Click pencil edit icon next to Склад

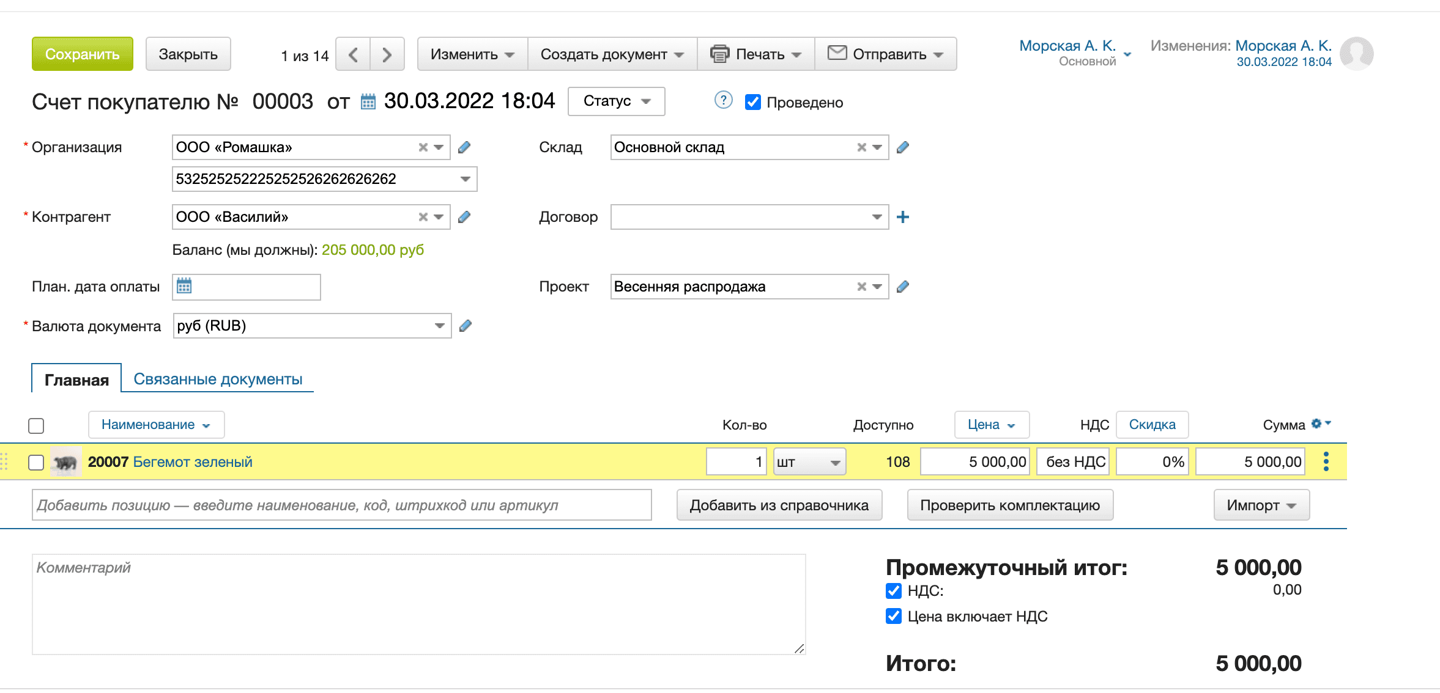[x=903, y=147]
